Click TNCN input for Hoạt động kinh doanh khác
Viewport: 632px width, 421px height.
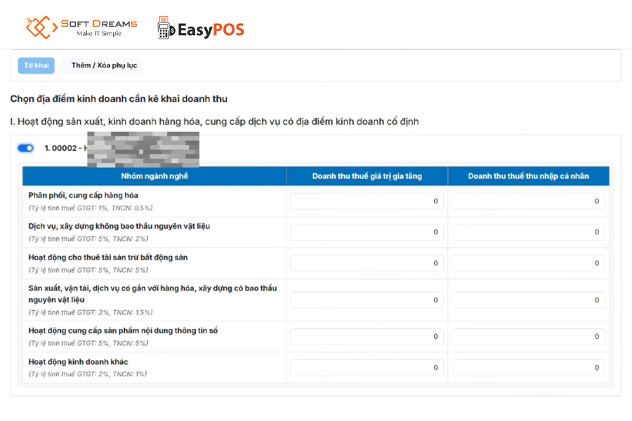click(x=528, y=368)
